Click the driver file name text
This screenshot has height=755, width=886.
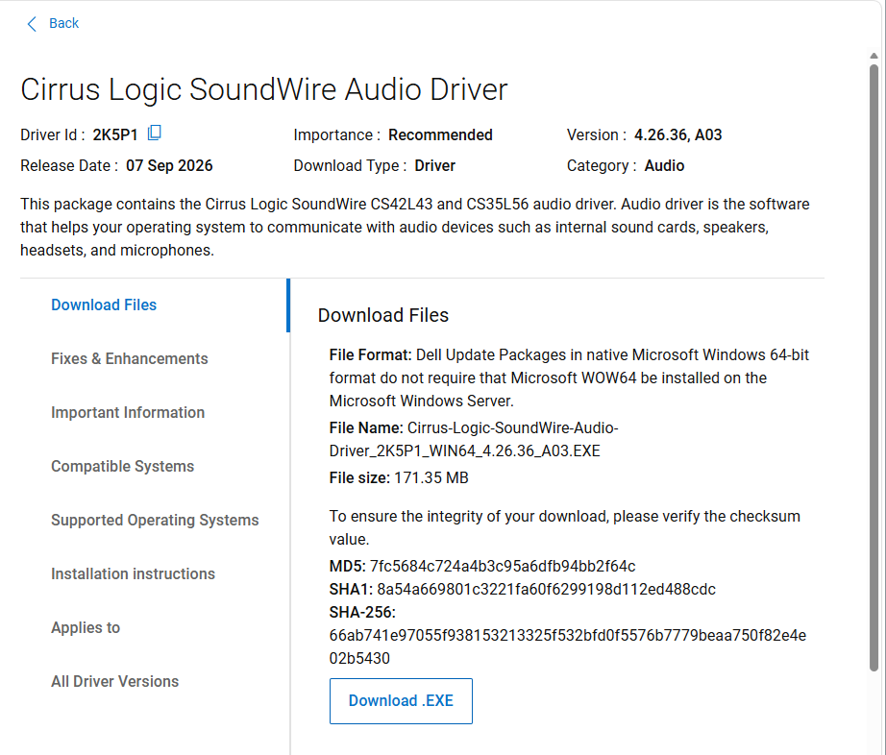474,439
